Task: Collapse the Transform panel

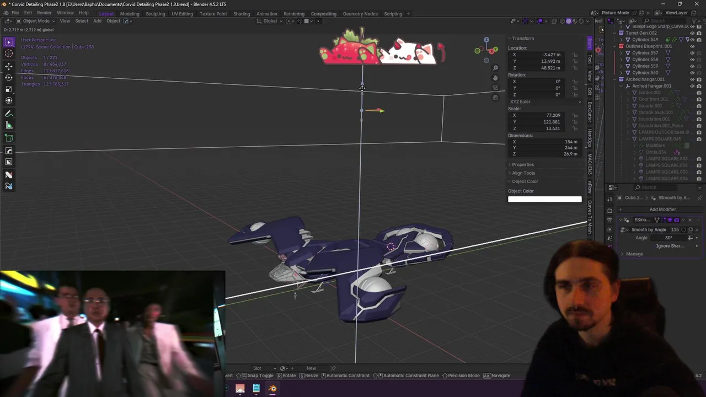Action: 522,39
